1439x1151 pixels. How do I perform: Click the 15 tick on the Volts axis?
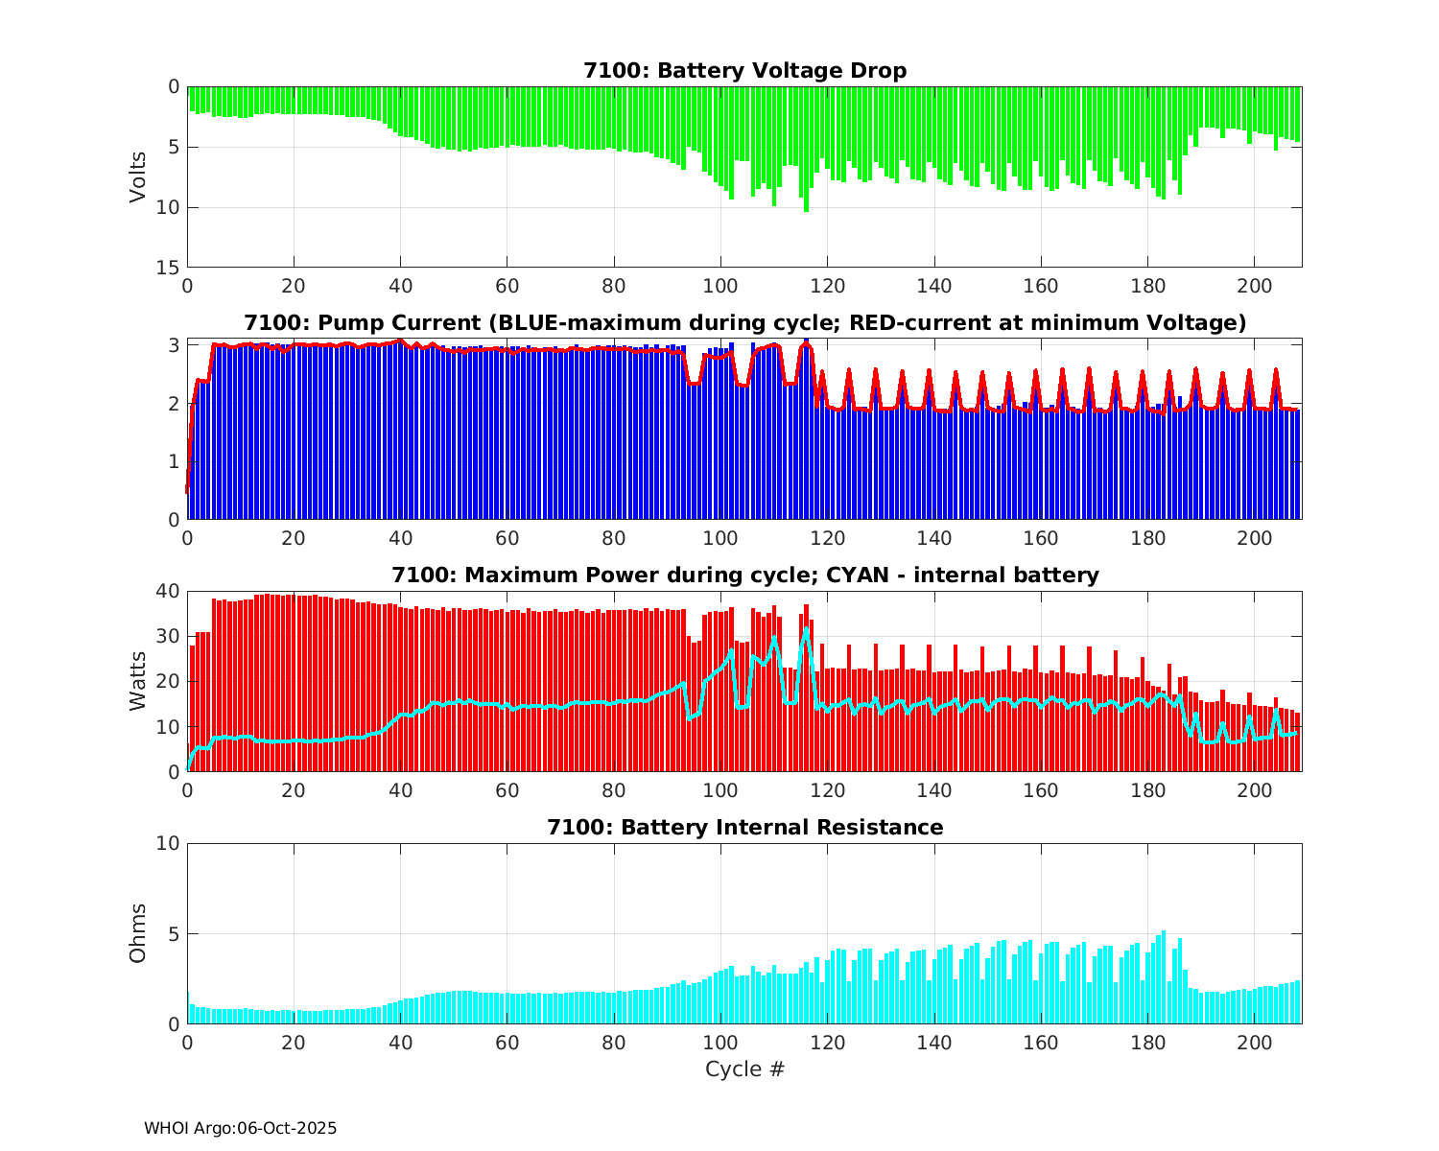(169, 268)
